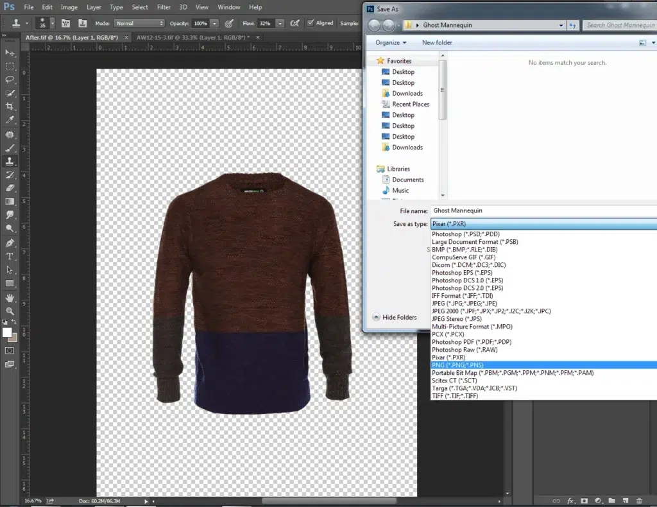Open the File menu
The height and width of the screenshot is (507, 657).
coord(29,7)
